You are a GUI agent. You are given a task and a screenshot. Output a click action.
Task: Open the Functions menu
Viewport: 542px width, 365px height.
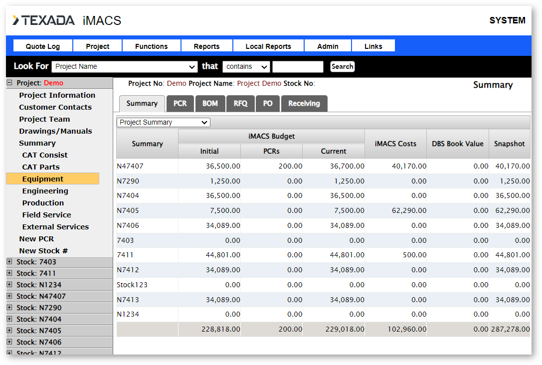pyautogui.click(x=152, y=46)
